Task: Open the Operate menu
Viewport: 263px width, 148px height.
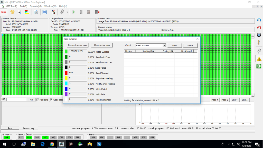Action: [x=35, y=6]
